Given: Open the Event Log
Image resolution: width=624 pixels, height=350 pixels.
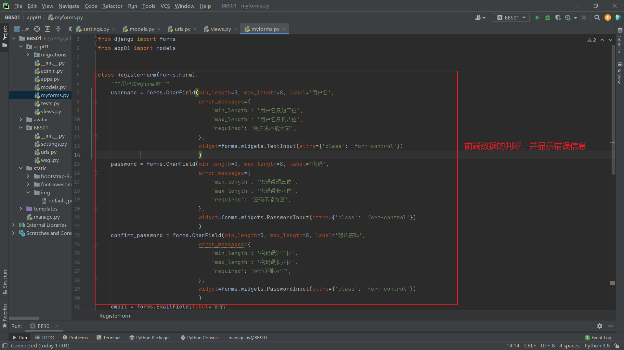Looking at the screenshot, I should pos(598,338).
